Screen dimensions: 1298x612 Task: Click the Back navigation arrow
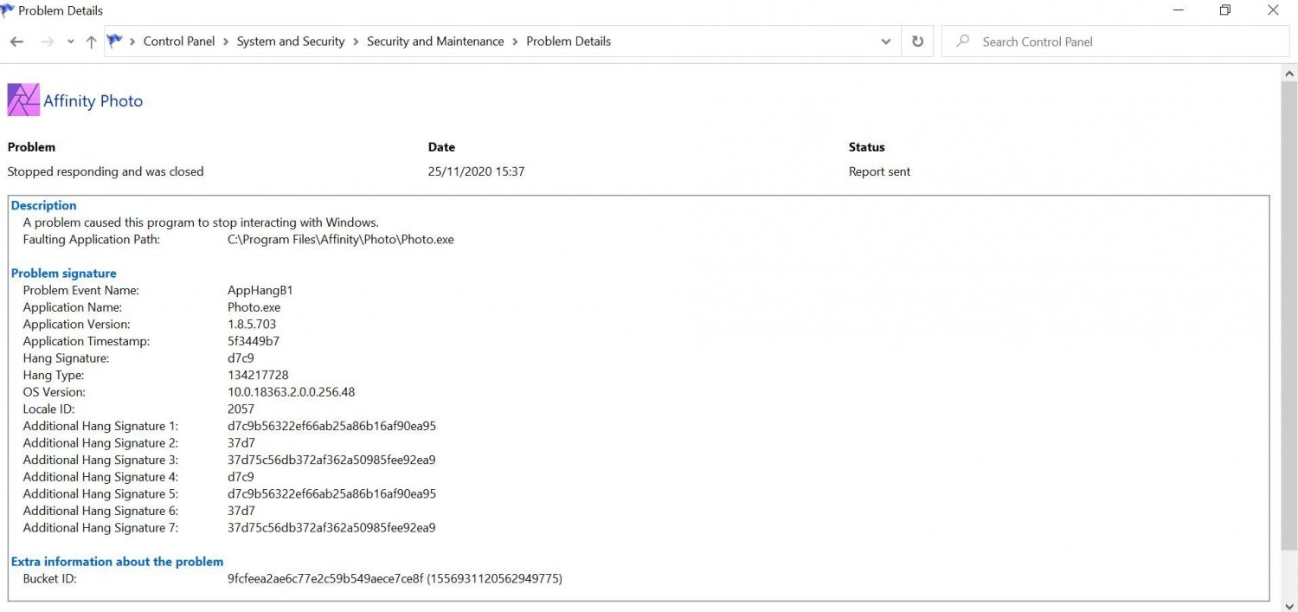(x=16, y=42)
